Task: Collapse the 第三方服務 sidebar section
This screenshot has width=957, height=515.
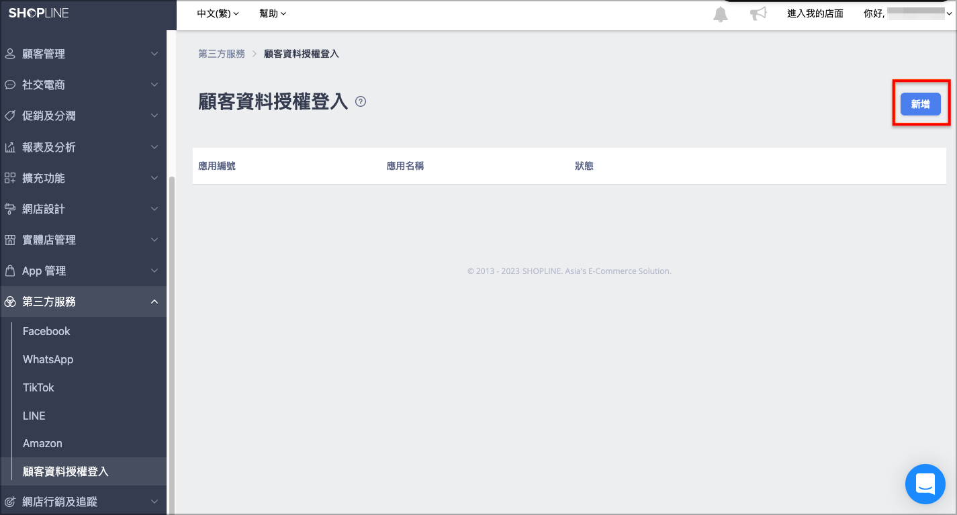Action: click(83, 301)
